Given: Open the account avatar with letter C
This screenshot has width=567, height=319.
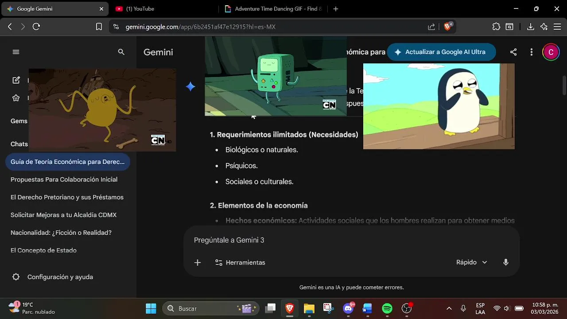Looking at the screenshot, I should (x=551, y=52).
